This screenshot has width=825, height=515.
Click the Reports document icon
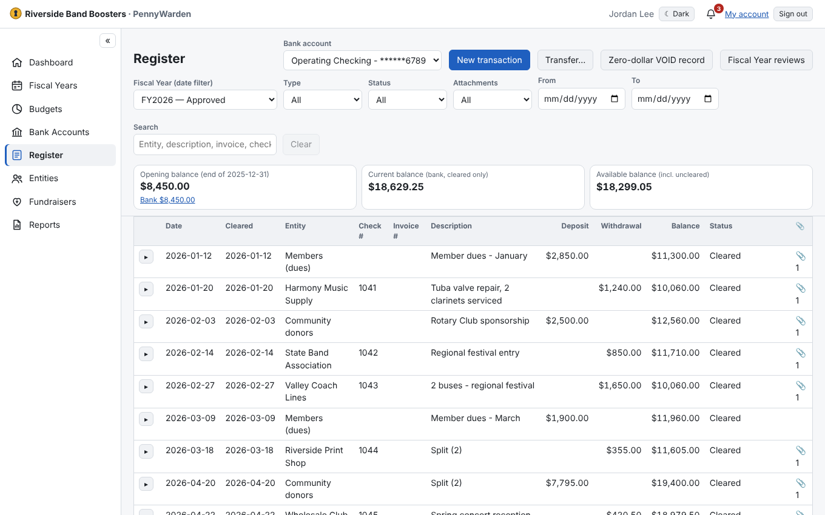[x=17, y=225]
